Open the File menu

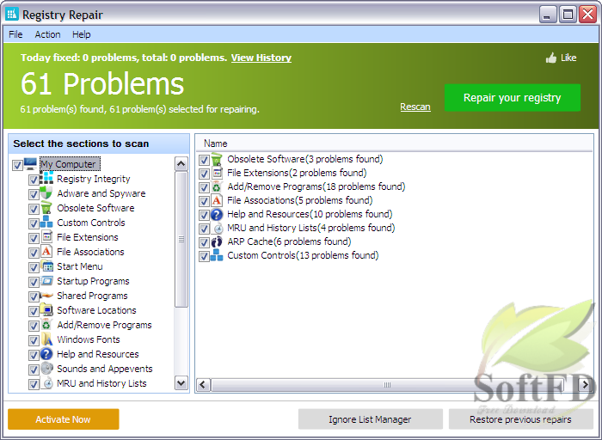(x=15, y=34)
